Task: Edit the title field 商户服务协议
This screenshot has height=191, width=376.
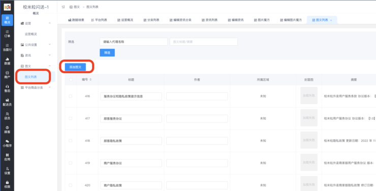Action: pyautogui.click(x=131, y=163)
